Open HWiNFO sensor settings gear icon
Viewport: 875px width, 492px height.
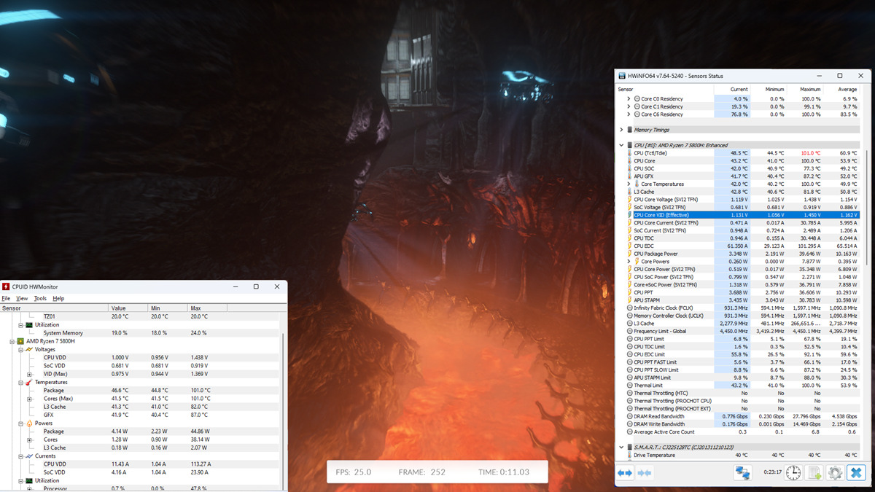click(836, 473)
